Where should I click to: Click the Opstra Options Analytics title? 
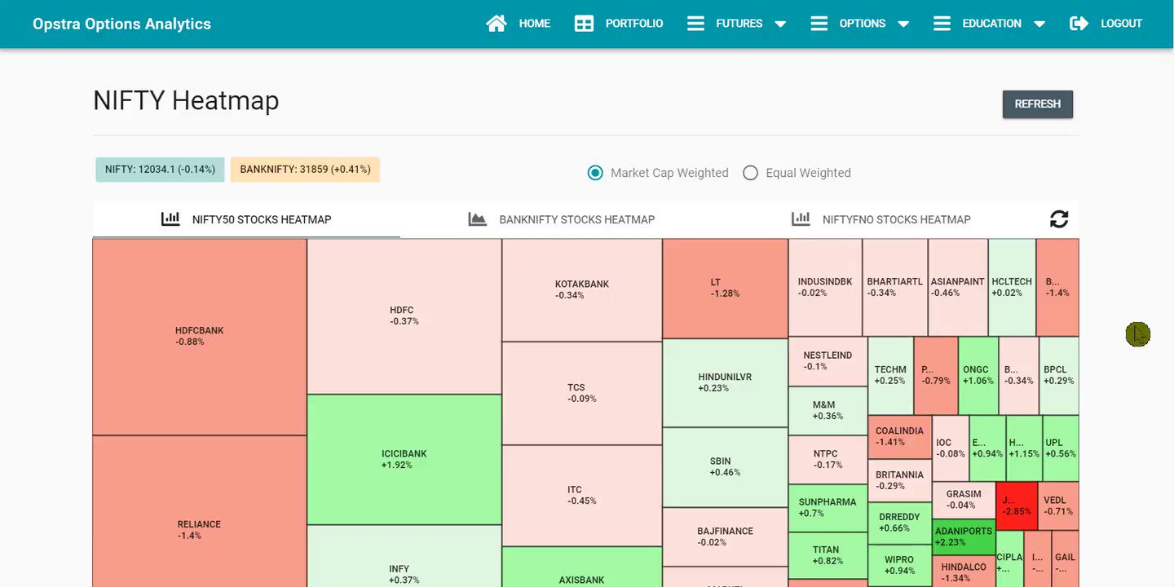click(x=121, y=24)
